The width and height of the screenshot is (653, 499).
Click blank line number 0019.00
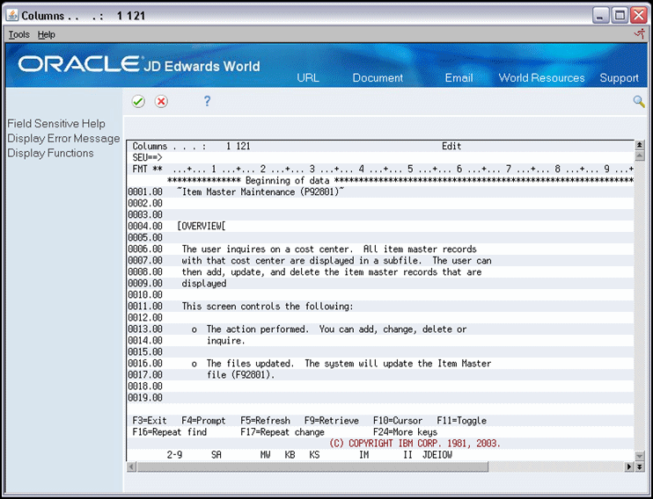pyautogui.click(x=145, y=398)
